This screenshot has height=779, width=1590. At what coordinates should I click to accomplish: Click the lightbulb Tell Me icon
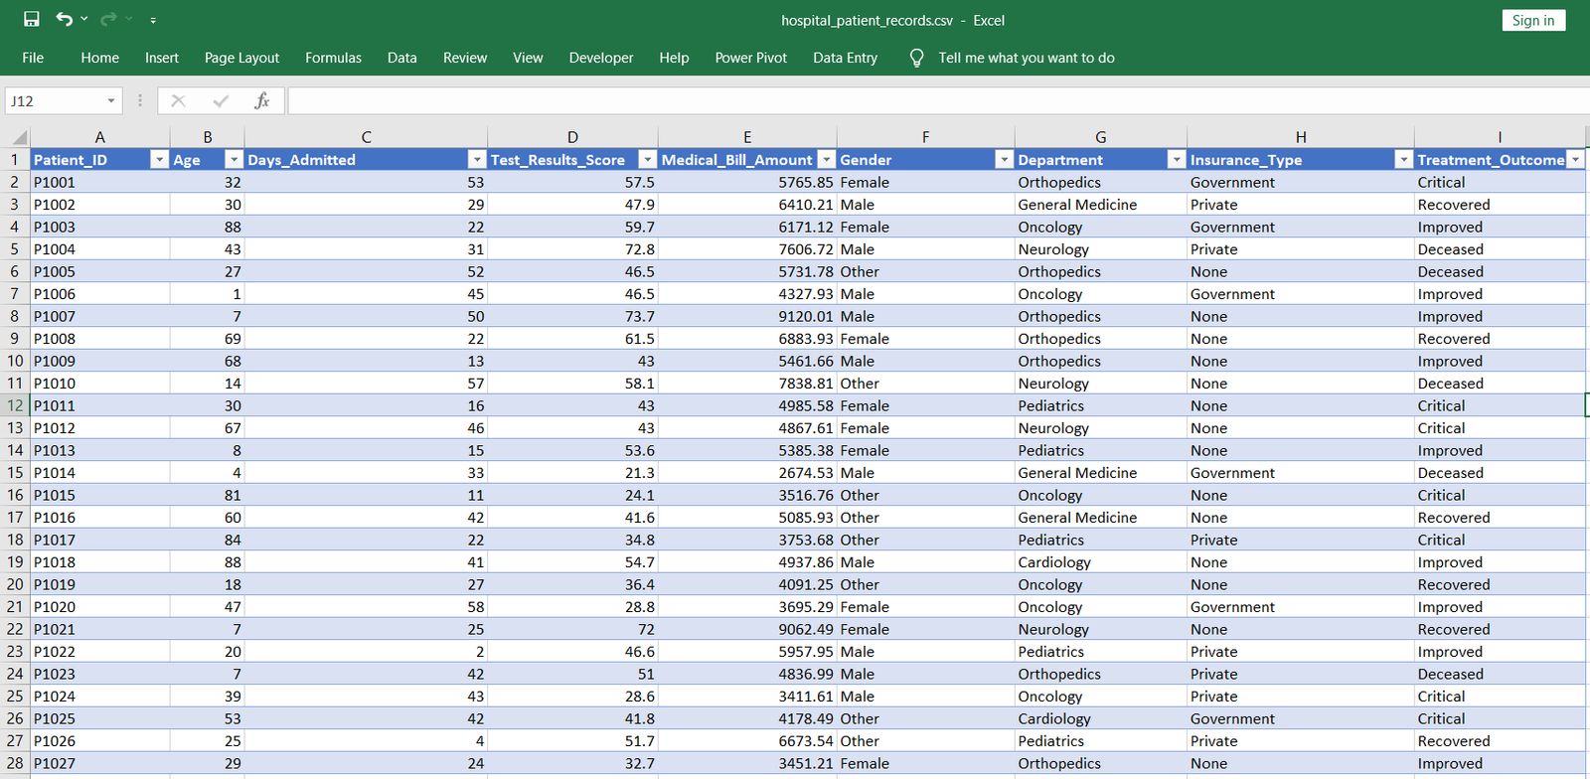[x=916, y=58]
